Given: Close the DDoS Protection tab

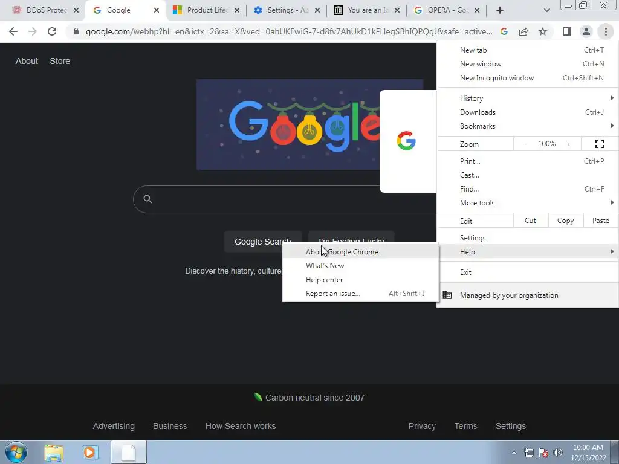Looking at the screenshot, I should coord(76,10).
